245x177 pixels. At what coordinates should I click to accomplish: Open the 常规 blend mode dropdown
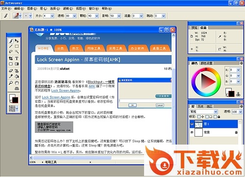point(216,112)
